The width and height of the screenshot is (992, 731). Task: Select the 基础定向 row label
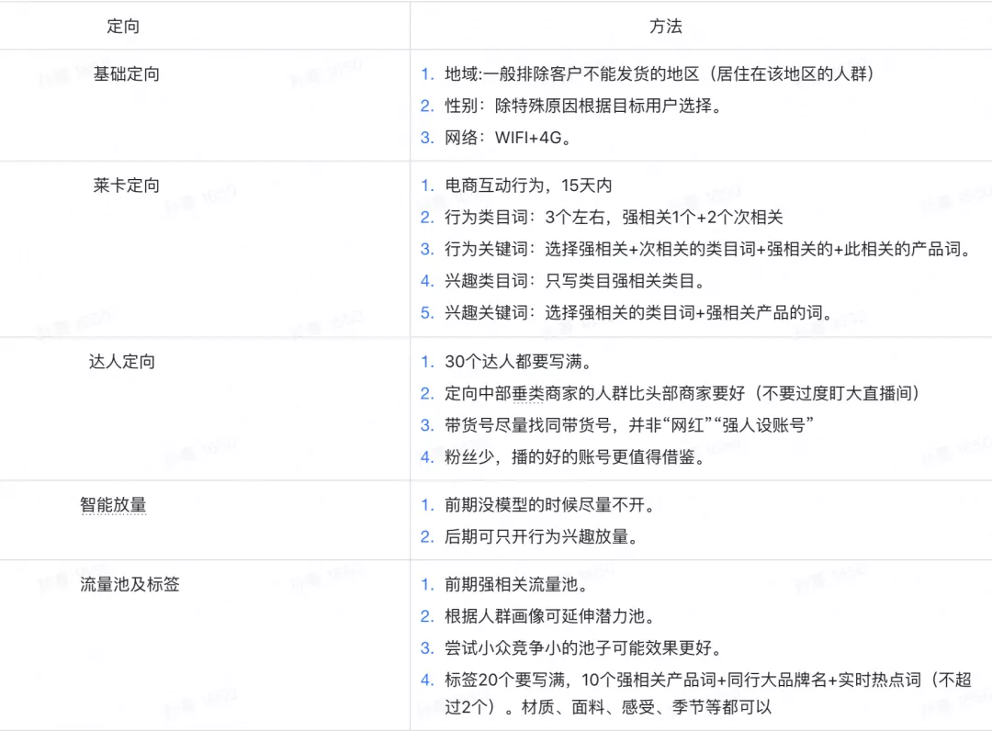pyautogui.click(x=127, y=74)
